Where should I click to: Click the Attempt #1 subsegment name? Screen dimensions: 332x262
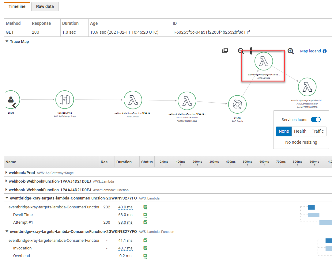pos(23,222)
